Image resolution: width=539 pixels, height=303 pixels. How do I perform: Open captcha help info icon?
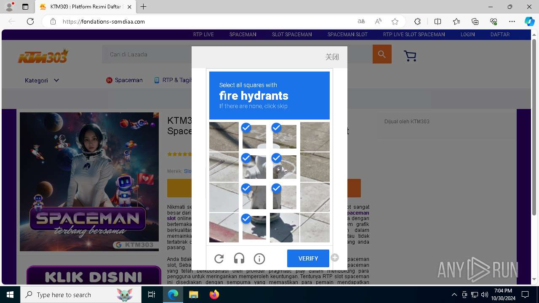tap(259, 259)
